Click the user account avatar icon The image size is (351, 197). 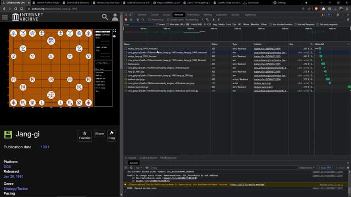pyautogui.click(x=115, y=17)
